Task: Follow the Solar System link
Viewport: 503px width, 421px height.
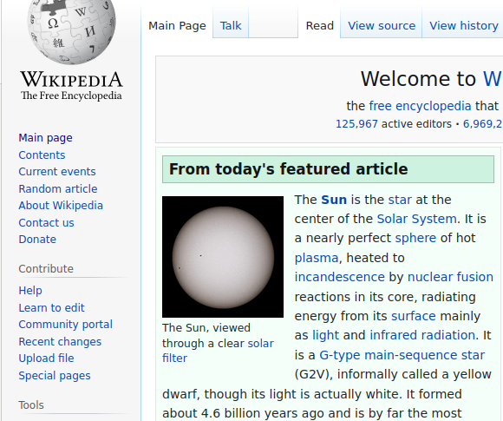Action: click(x=416, y=219)
